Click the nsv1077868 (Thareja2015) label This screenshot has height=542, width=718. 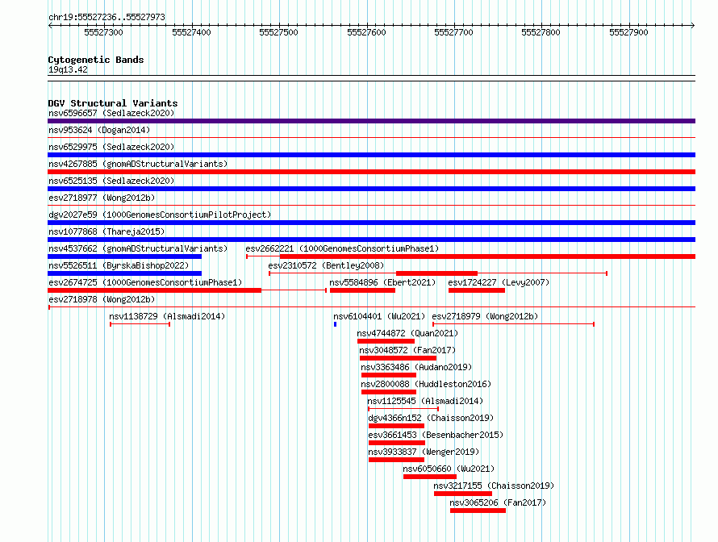click(106, 231)
